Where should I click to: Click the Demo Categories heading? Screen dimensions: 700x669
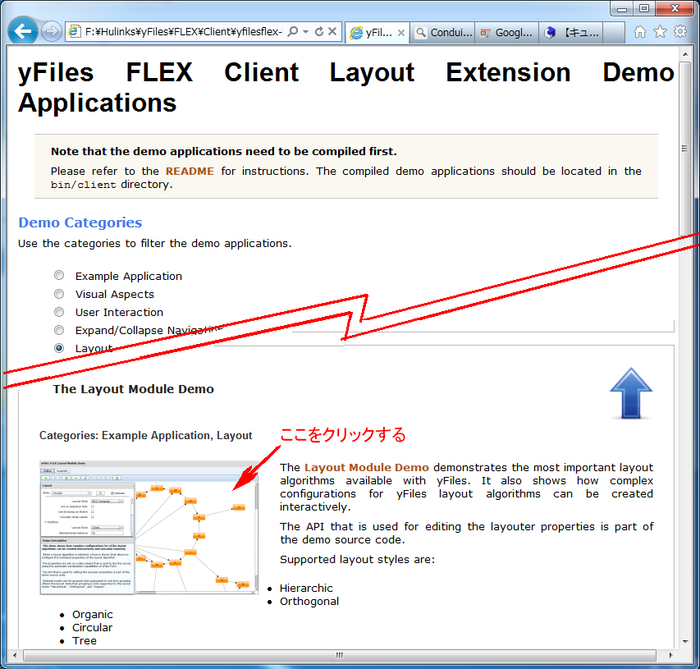coord(80,222)
